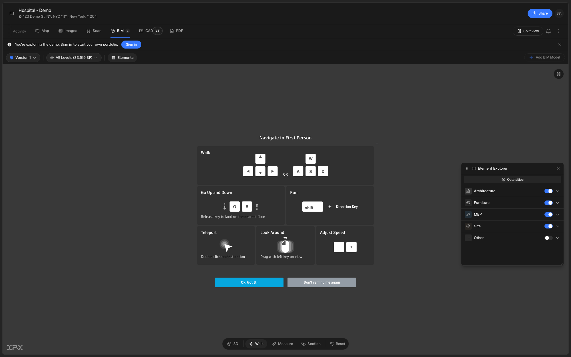This screenshot has width=571, height=357.
Task: Click the Sign in button
Action: [131, 45]
